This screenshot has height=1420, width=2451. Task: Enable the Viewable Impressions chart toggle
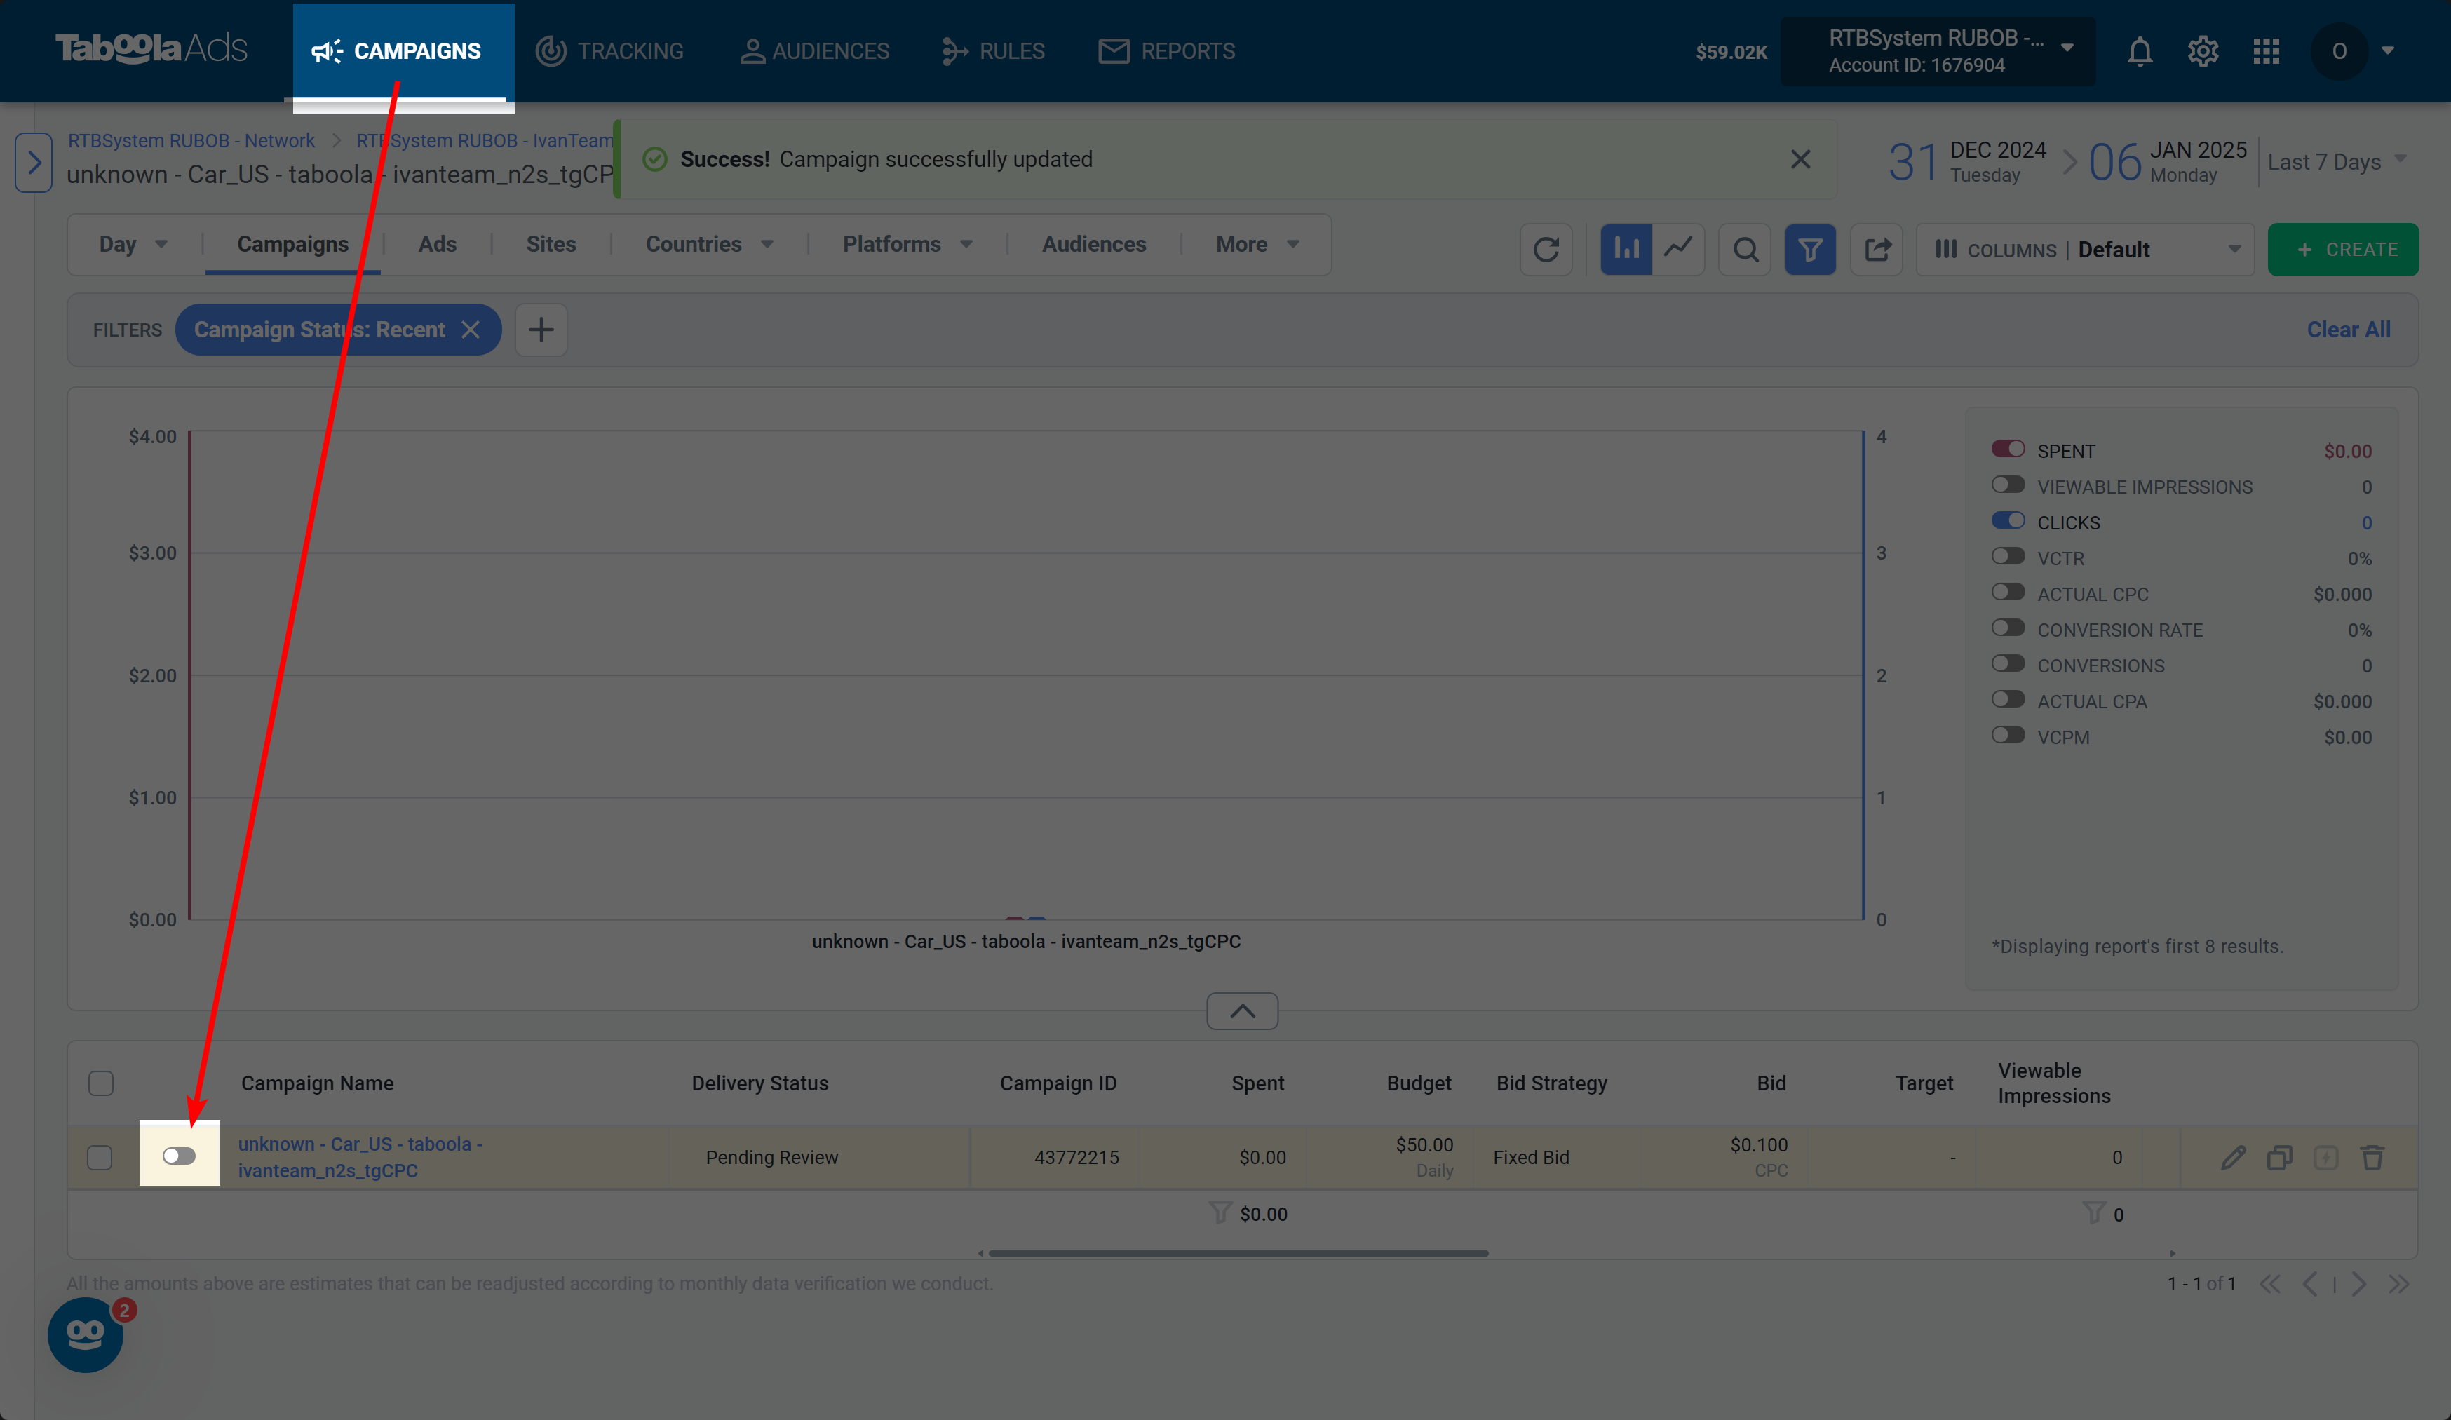tap(2008, 485)
